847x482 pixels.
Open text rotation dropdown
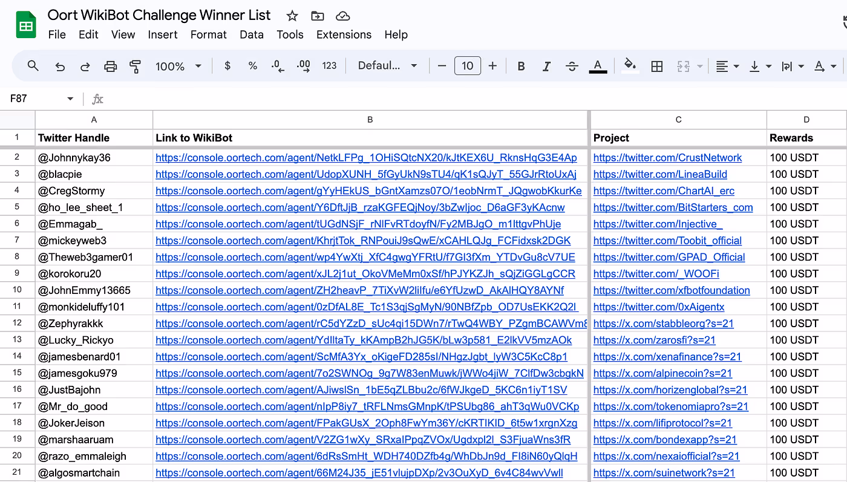coord(825,66)
